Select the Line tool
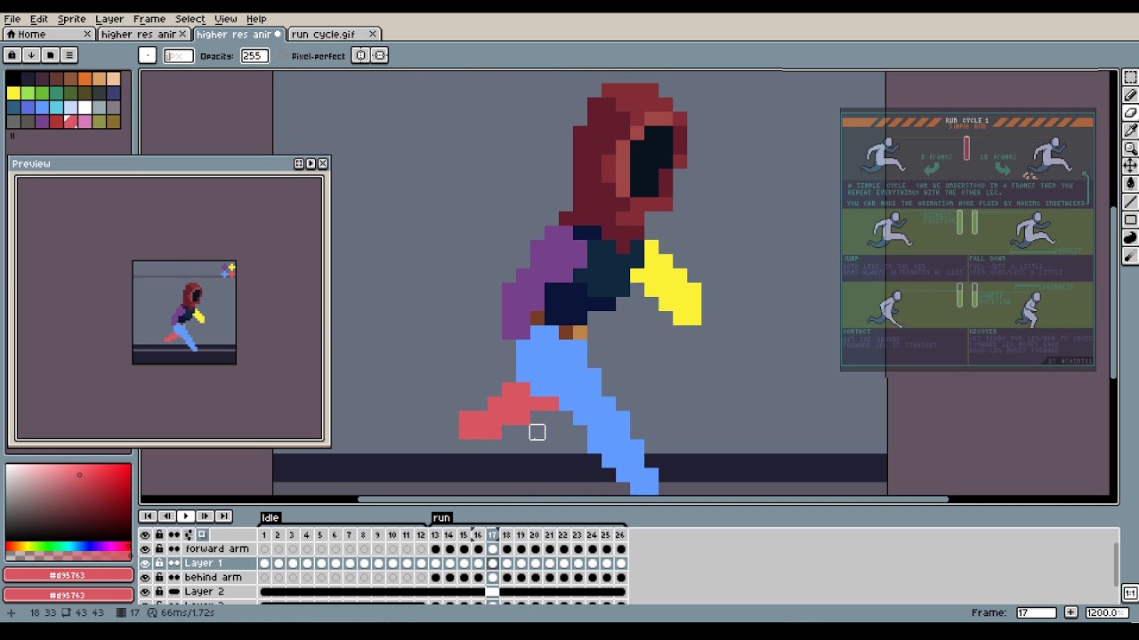Screen dimensions: 1139x640 point(1130,202)
